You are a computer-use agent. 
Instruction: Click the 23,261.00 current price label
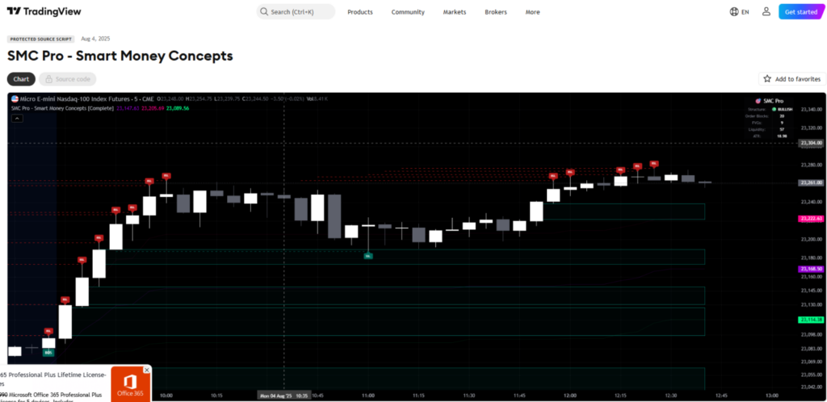811,182
